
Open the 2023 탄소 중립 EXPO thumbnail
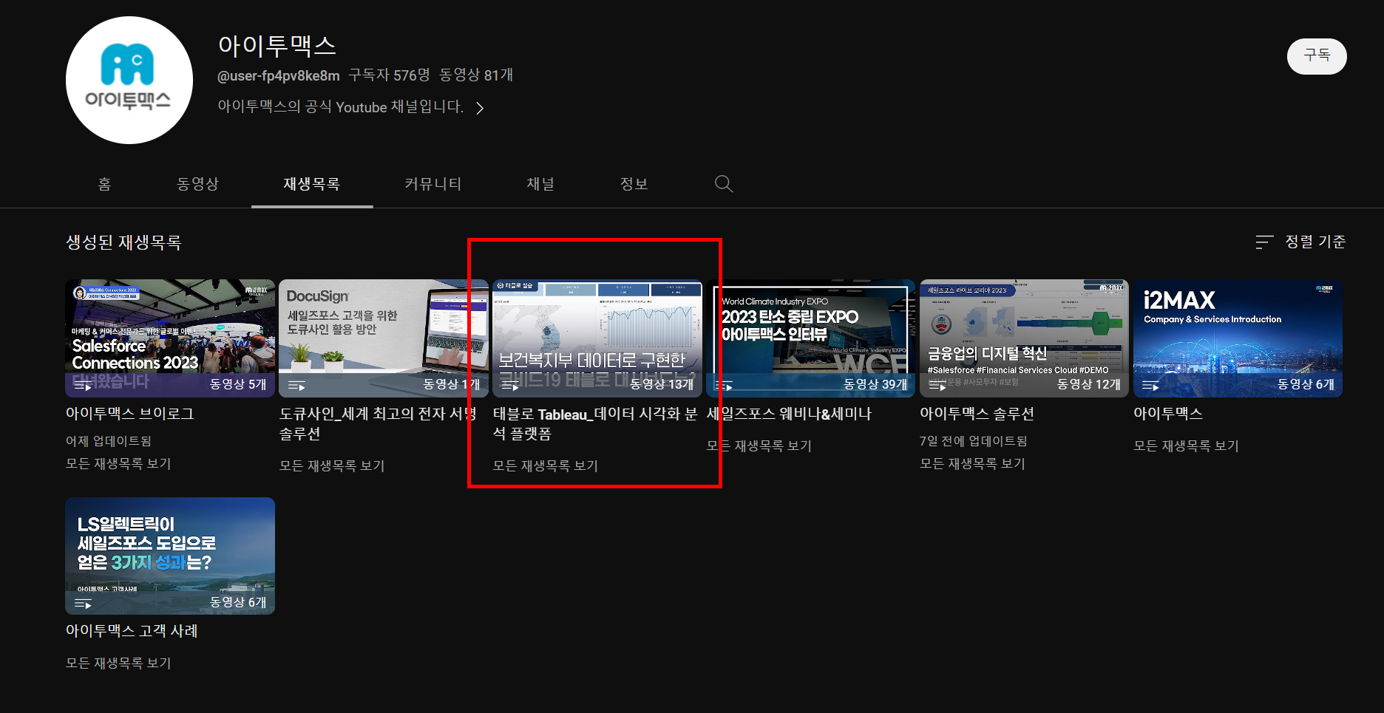[x=811, y=338]
